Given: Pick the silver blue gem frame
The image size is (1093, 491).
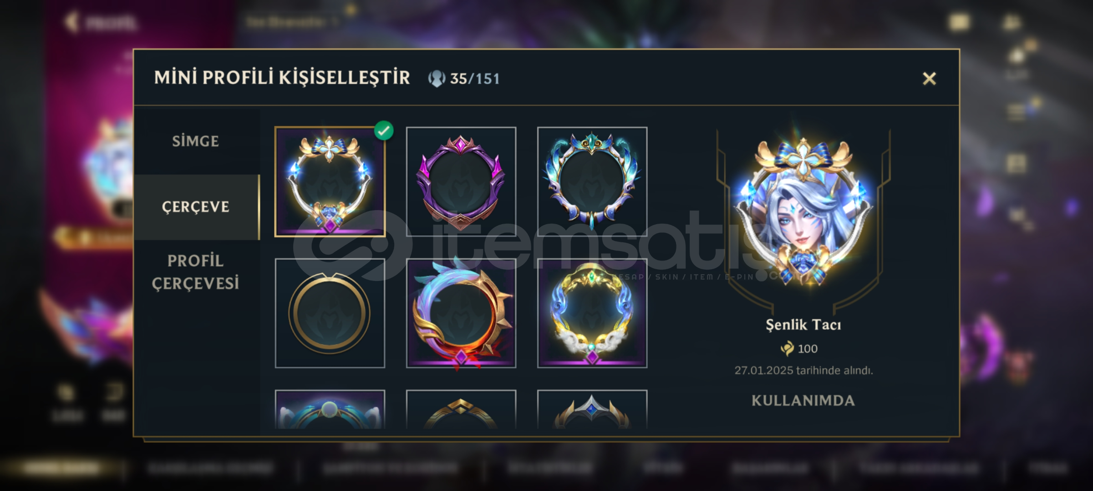Looking at the screenshot, I should tap(592, 409).
